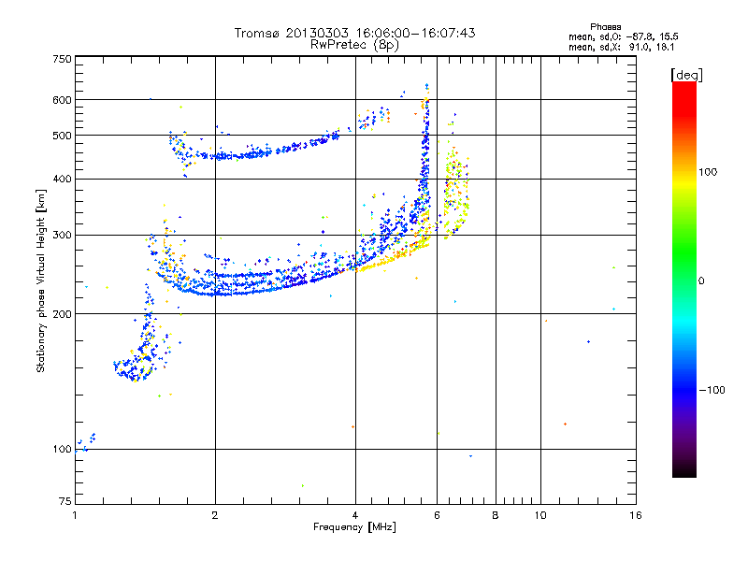Click the 16 tick on the frequency axis

634,515
